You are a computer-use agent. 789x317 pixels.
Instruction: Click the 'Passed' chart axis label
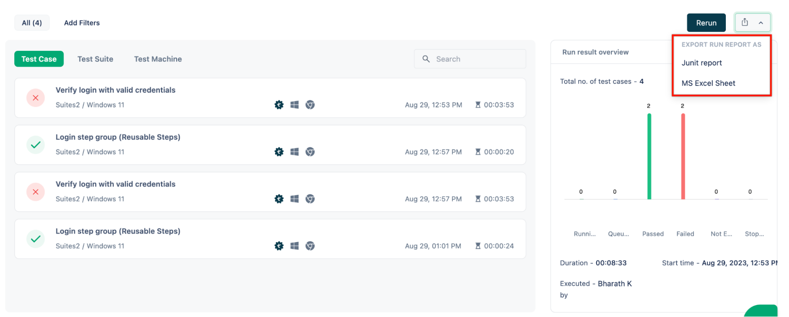(x=653, y=234)
